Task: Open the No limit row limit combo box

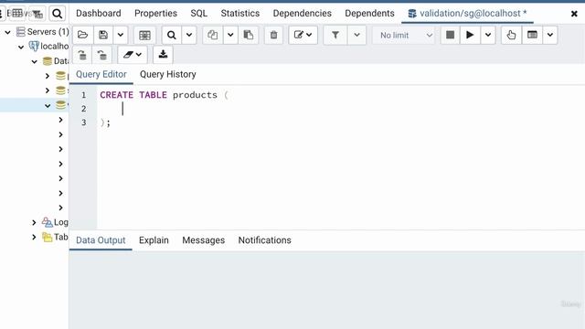Action: (x=404, y=35)
